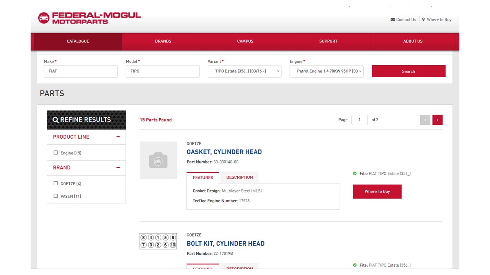Open the bolt kit tightening sequence image
490x275 pixels.
point(158,241)
